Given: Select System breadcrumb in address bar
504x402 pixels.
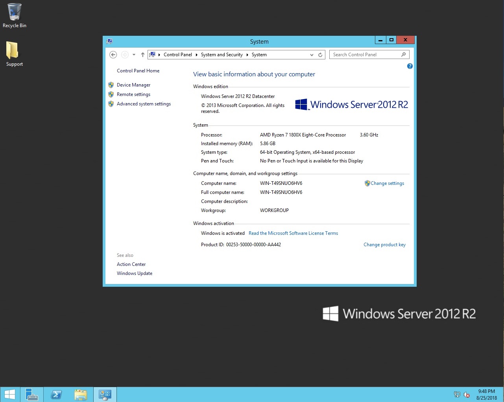Looking at the screenshot, I should tap(259, 55).
